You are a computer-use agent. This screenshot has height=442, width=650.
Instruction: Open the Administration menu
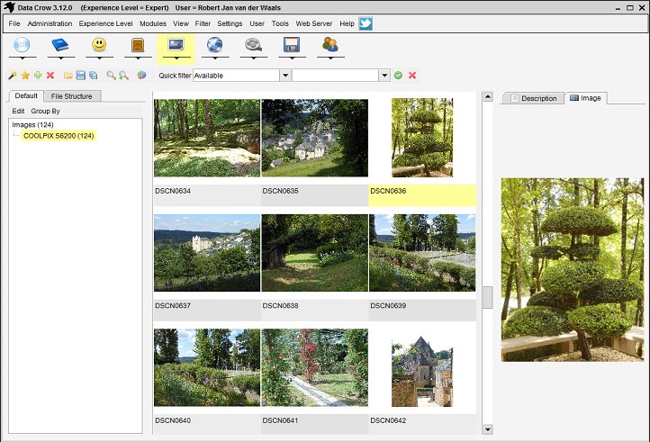[50, 23]
